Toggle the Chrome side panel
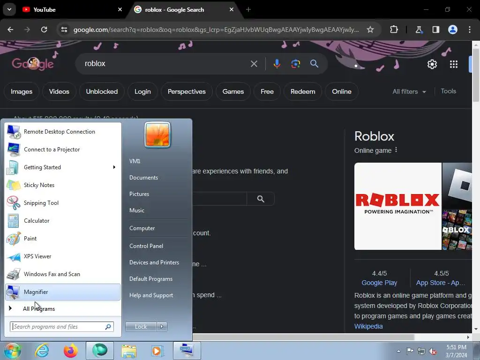Viewport: 480px width, 360px height. [x=435, y=30]
